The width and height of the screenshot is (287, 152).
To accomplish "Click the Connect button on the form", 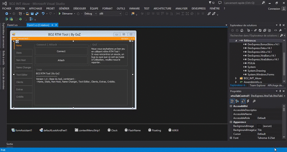I will click(61, 51).
